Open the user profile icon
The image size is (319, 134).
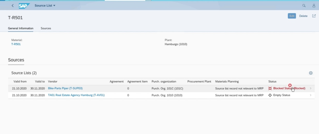coord(314,5)
